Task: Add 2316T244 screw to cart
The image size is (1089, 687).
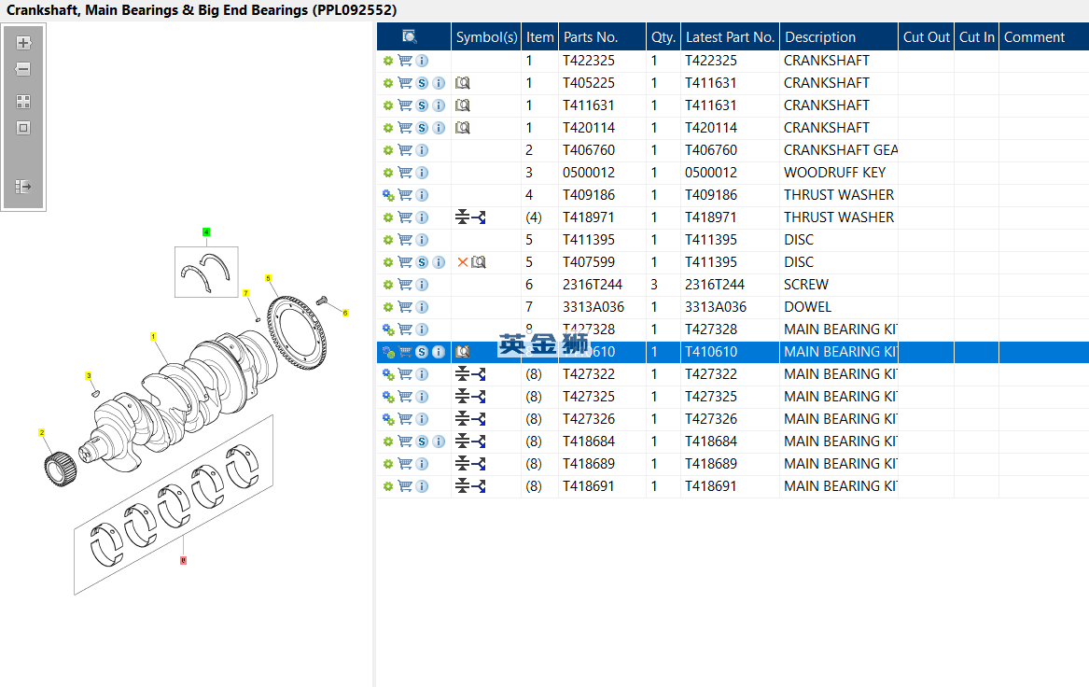Action: pos(405,285)
